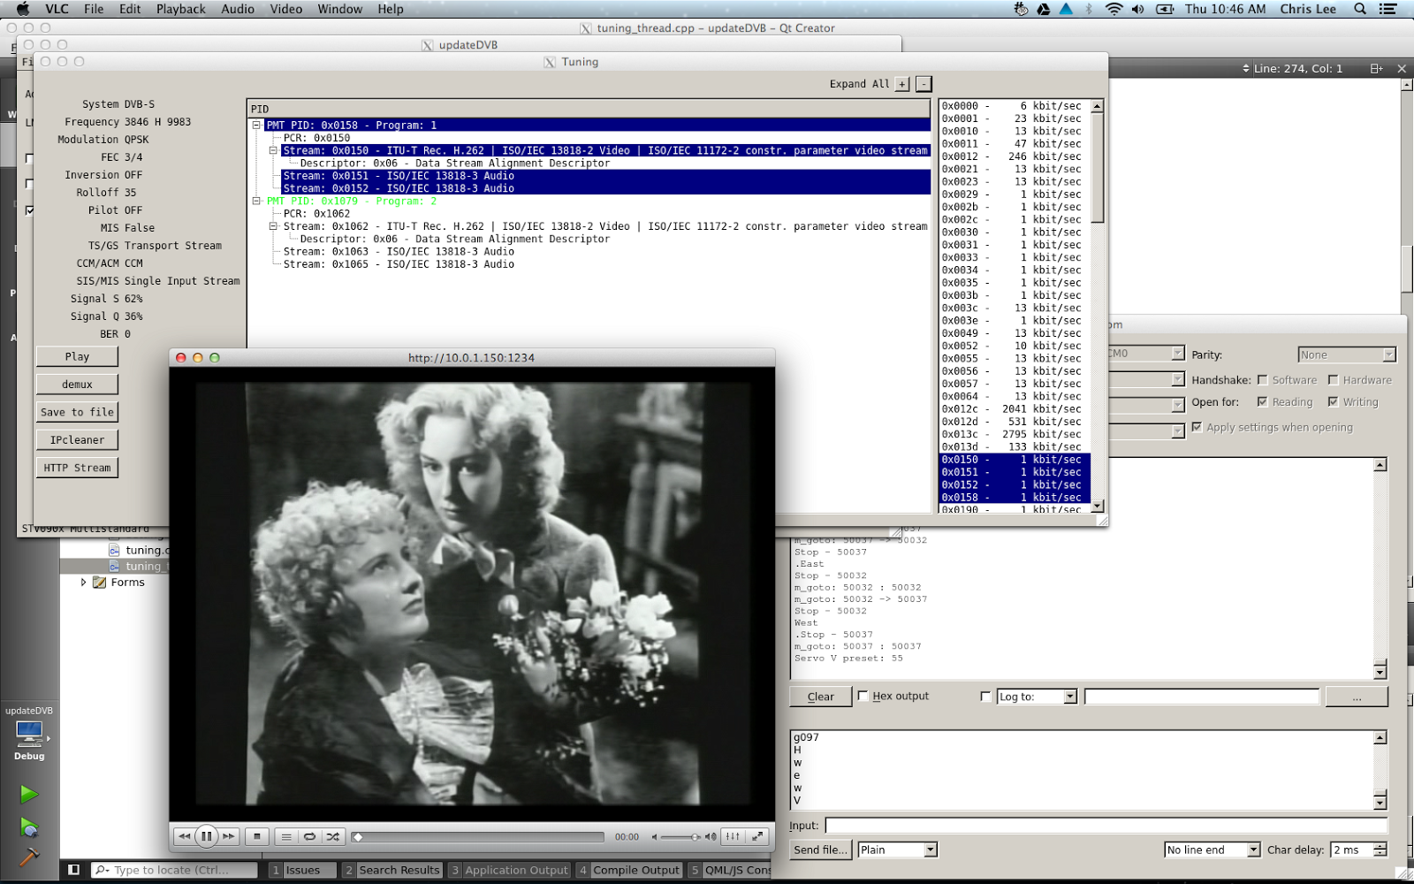This screenshot has width=1414, height=884.
Task: Toggle the Hex output checkbox
Action: click(863, 696)
